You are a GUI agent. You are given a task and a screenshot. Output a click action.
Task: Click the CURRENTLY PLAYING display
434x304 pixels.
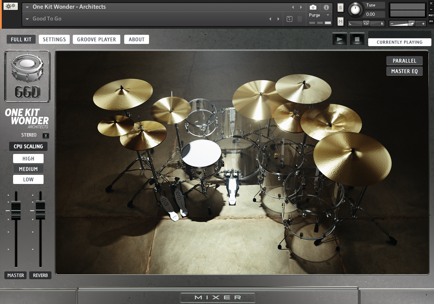pos(400,42)
